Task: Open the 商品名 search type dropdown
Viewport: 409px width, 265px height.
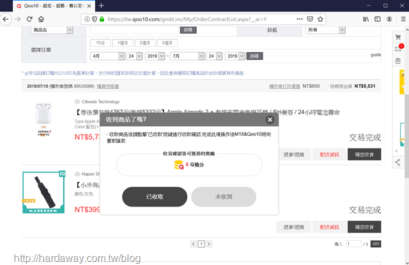Action: tap(52, 30)
